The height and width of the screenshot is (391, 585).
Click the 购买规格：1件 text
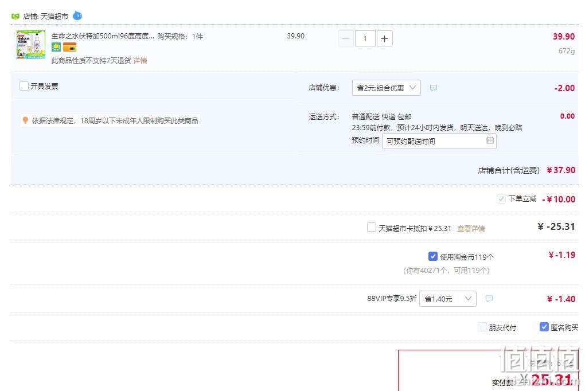click(x=180, y=37)
